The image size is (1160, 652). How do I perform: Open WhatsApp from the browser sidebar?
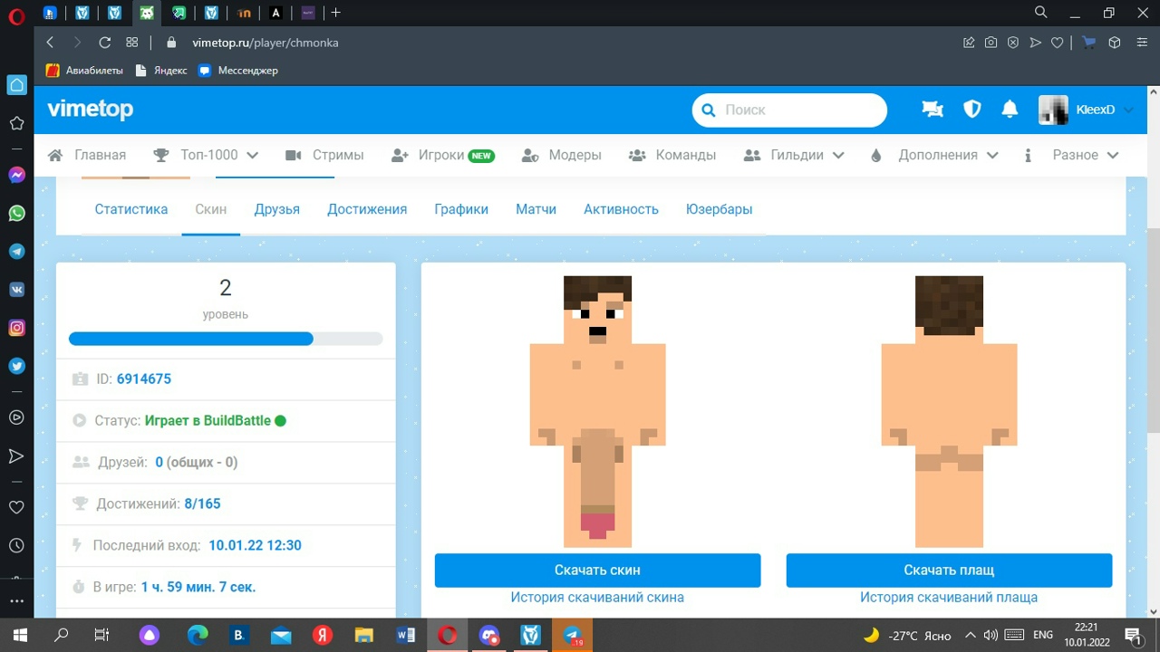16,213
